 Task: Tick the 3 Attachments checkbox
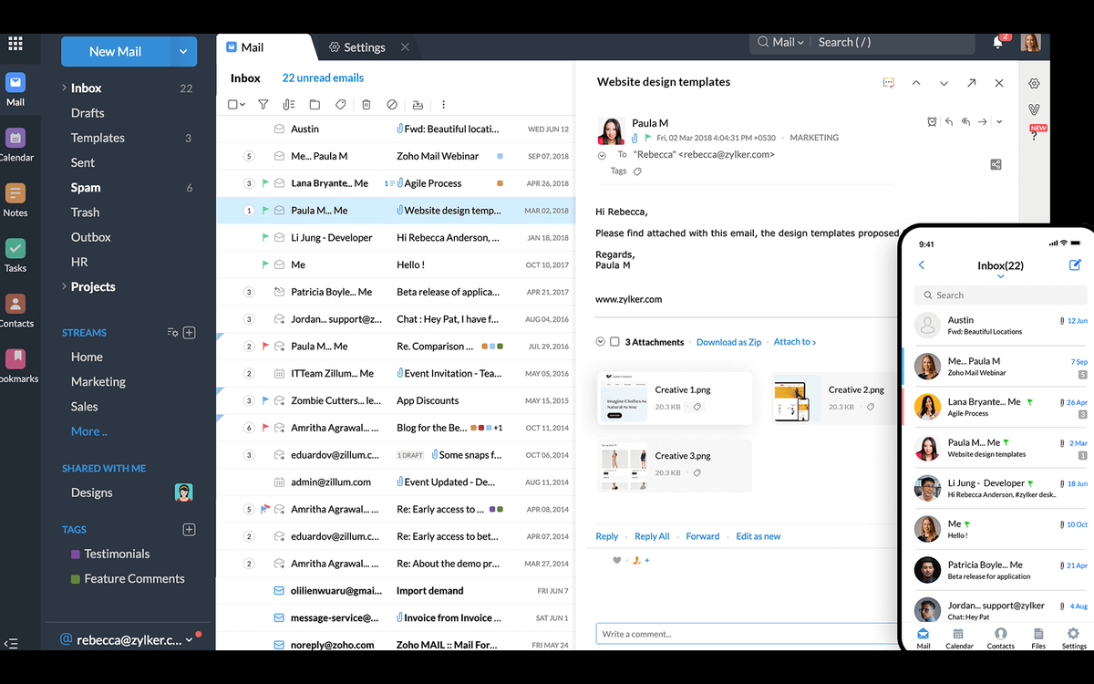(614, 342)
